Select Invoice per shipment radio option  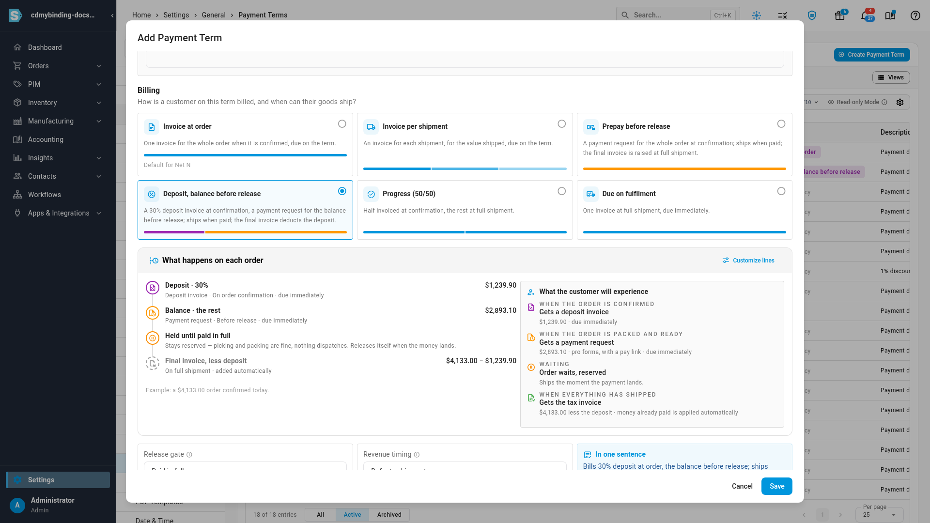tap(561, 124)
